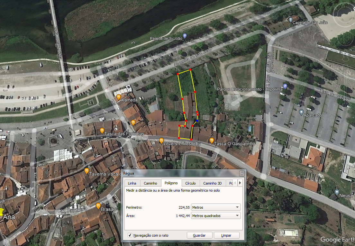
Task: Open the Capela de São João church marker
Action: pos(290,20)
